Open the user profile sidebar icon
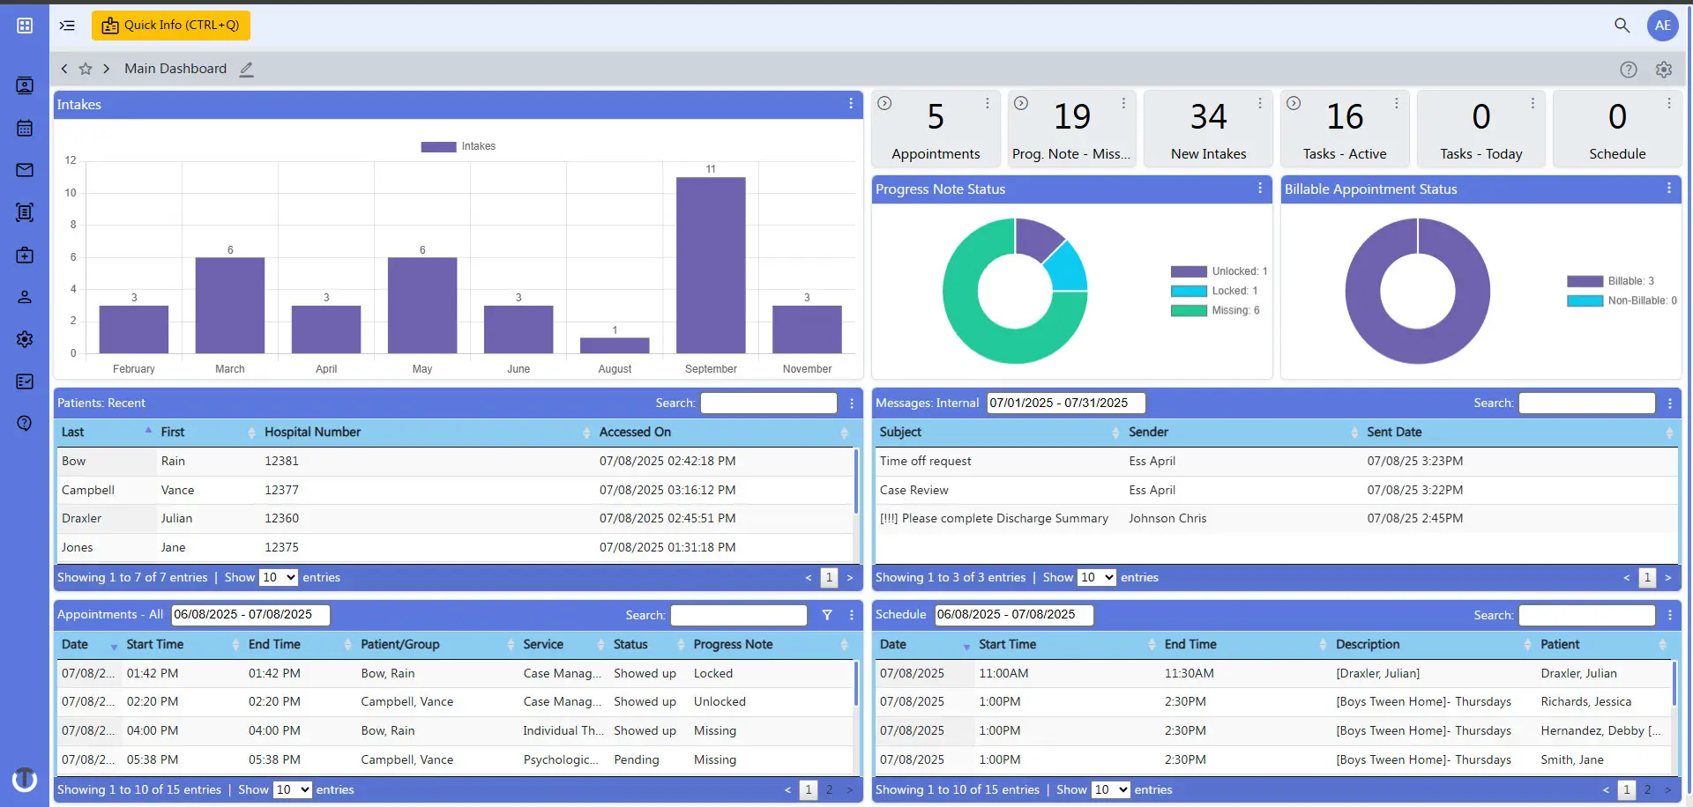 click(x=25, y=297)
